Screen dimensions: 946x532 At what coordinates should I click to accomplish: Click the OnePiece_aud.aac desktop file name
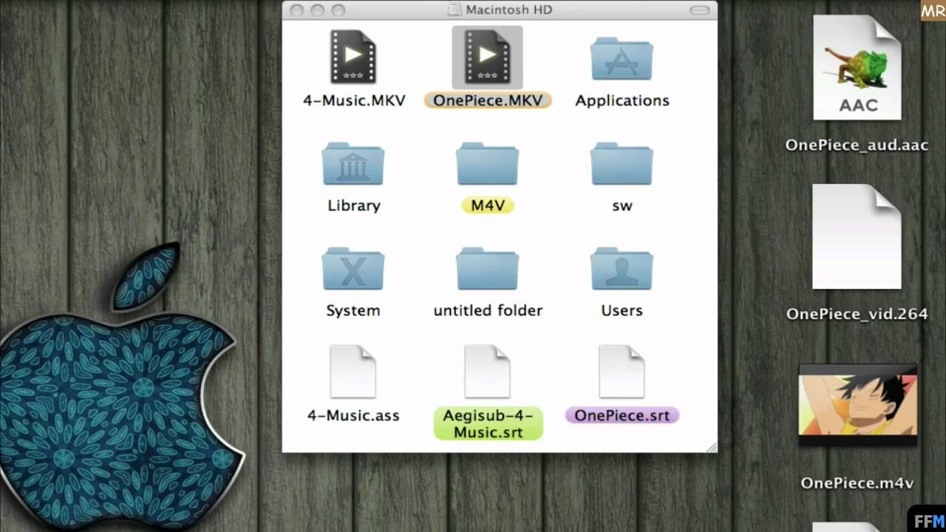click(857, 145)
